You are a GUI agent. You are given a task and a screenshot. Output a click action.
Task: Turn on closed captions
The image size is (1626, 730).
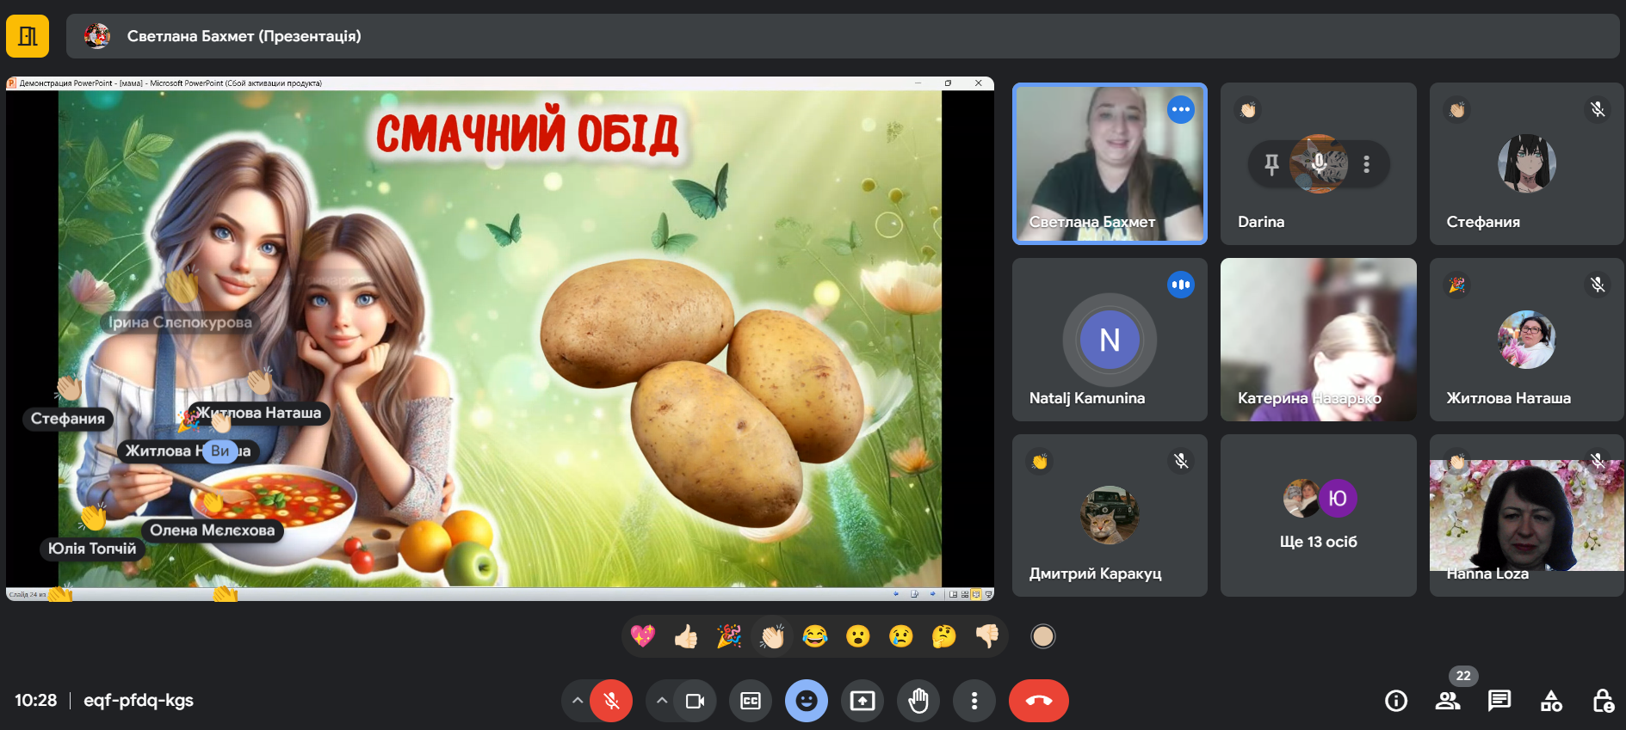coord(751,701)
